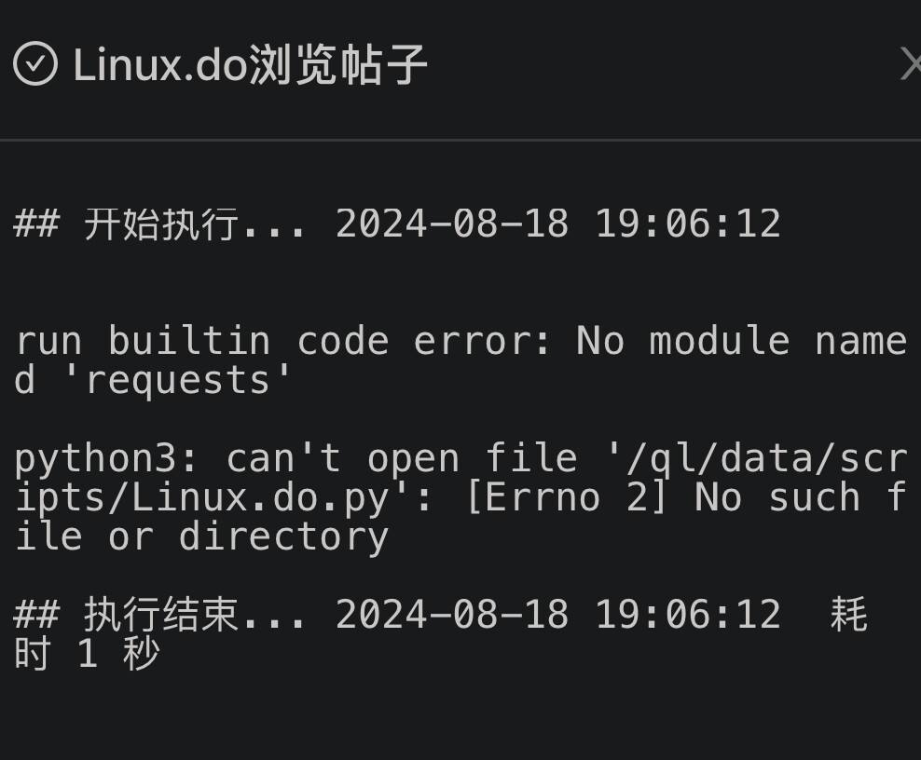Image resolution: width=921 pixels, height=760 pixels.
Task: Click the 耗 character at line end
Action: tap(848, 614)
